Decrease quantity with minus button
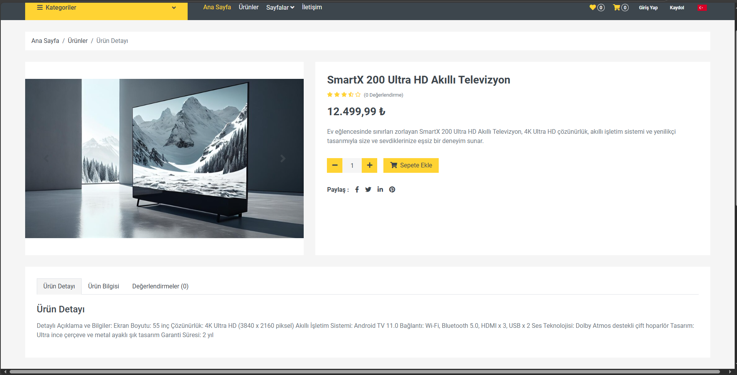The width and height of the screenshot is (737, 375). (335, 165)
